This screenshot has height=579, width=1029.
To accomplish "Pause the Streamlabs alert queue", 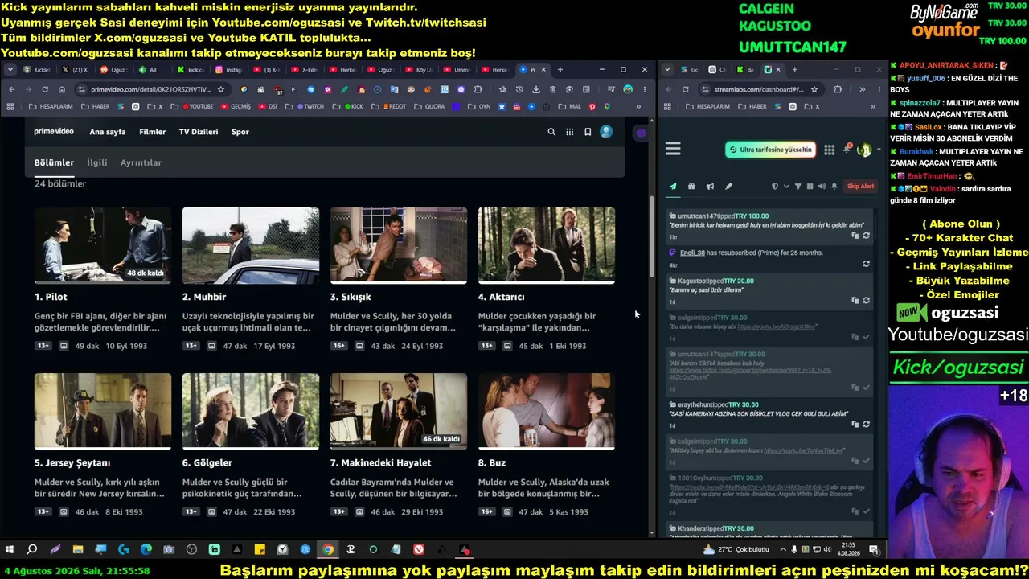I will tap(810, 187).
